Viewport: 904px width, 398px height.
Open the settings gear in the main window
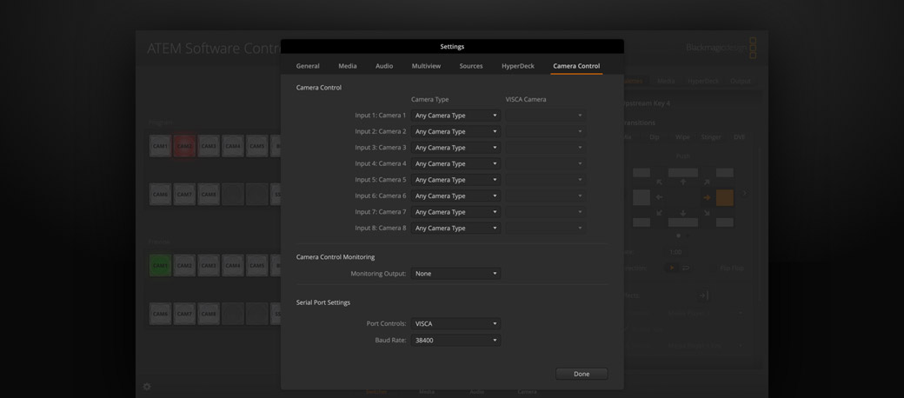[146, 387]
